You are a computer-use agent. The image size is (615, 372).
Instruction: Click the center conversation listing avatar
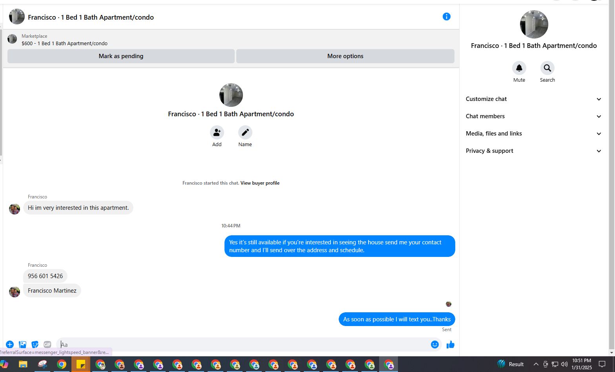click(231, 95)
